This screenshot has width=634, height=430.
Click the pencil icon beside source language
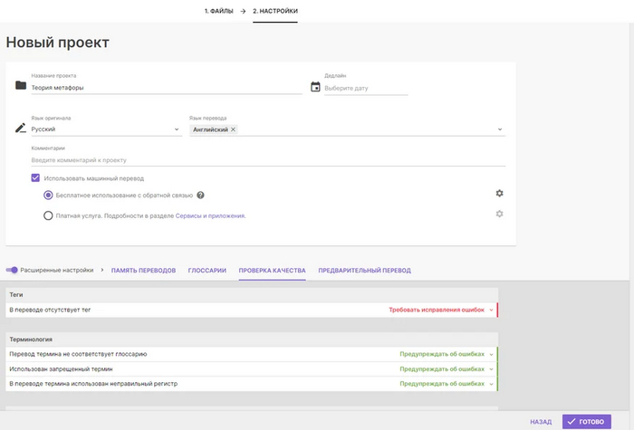pyautogui.click(x=21, y=129)
